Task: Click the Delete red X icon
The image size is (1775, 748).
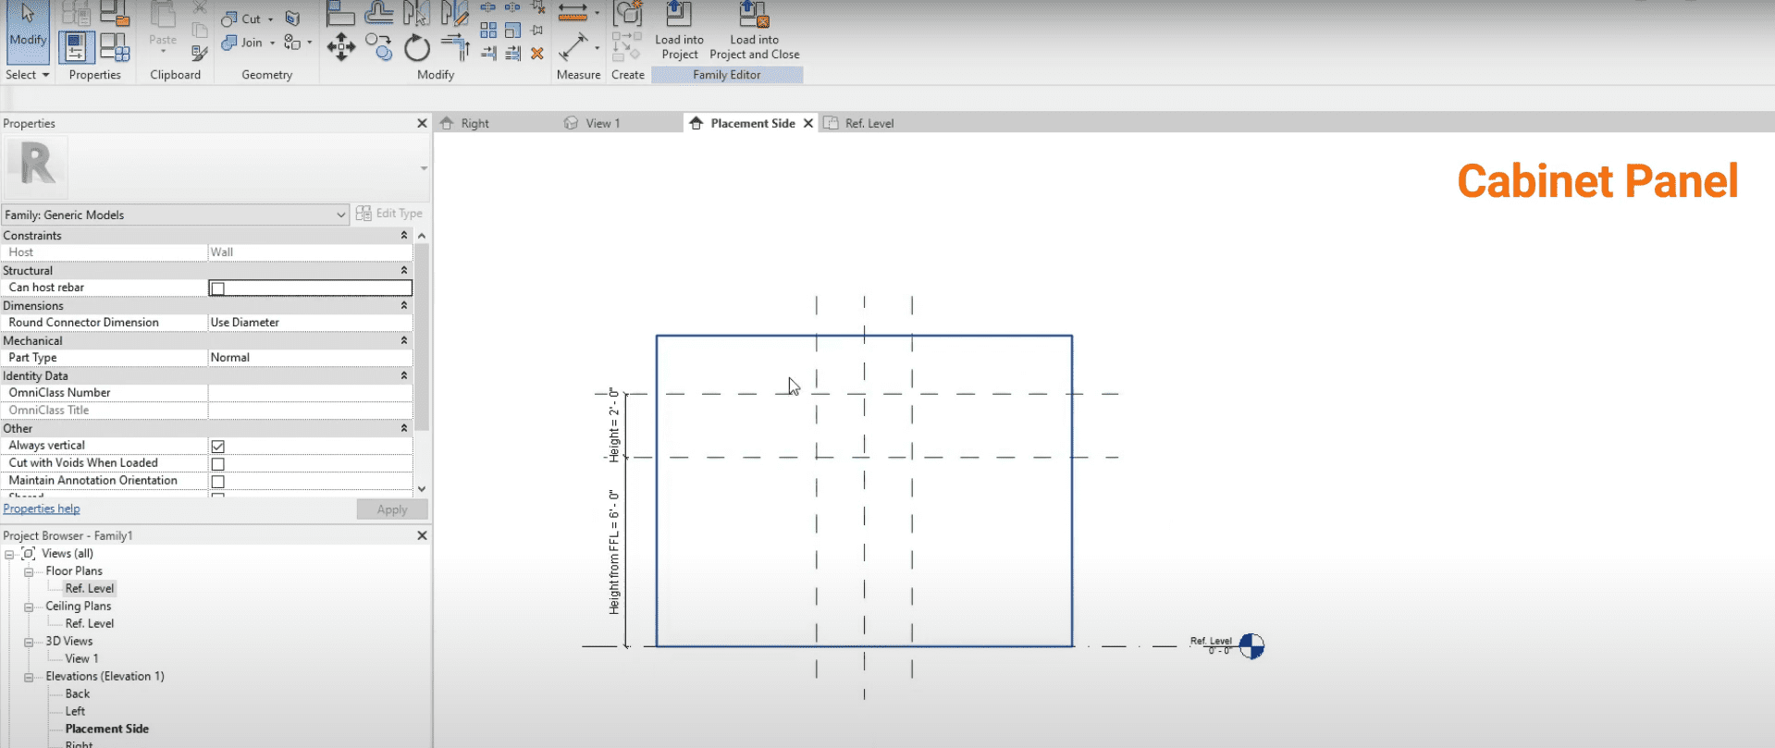Action: pyautogui.click(x=536, y=54)
